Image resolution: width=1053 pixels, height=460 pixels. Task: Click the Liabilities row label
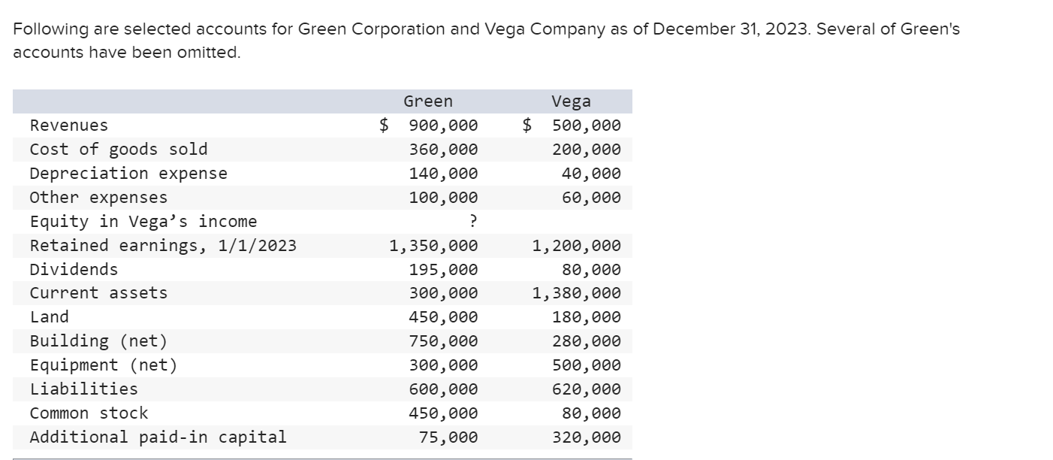(83, 389)
